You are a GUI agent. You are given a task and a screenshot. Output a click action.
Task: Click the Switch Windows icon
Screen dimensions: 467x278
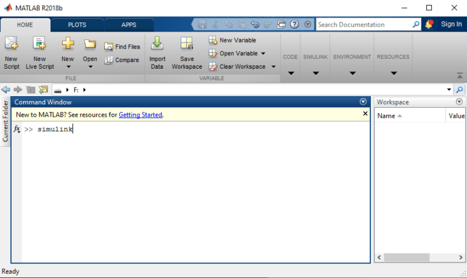(x=281, y=24)
